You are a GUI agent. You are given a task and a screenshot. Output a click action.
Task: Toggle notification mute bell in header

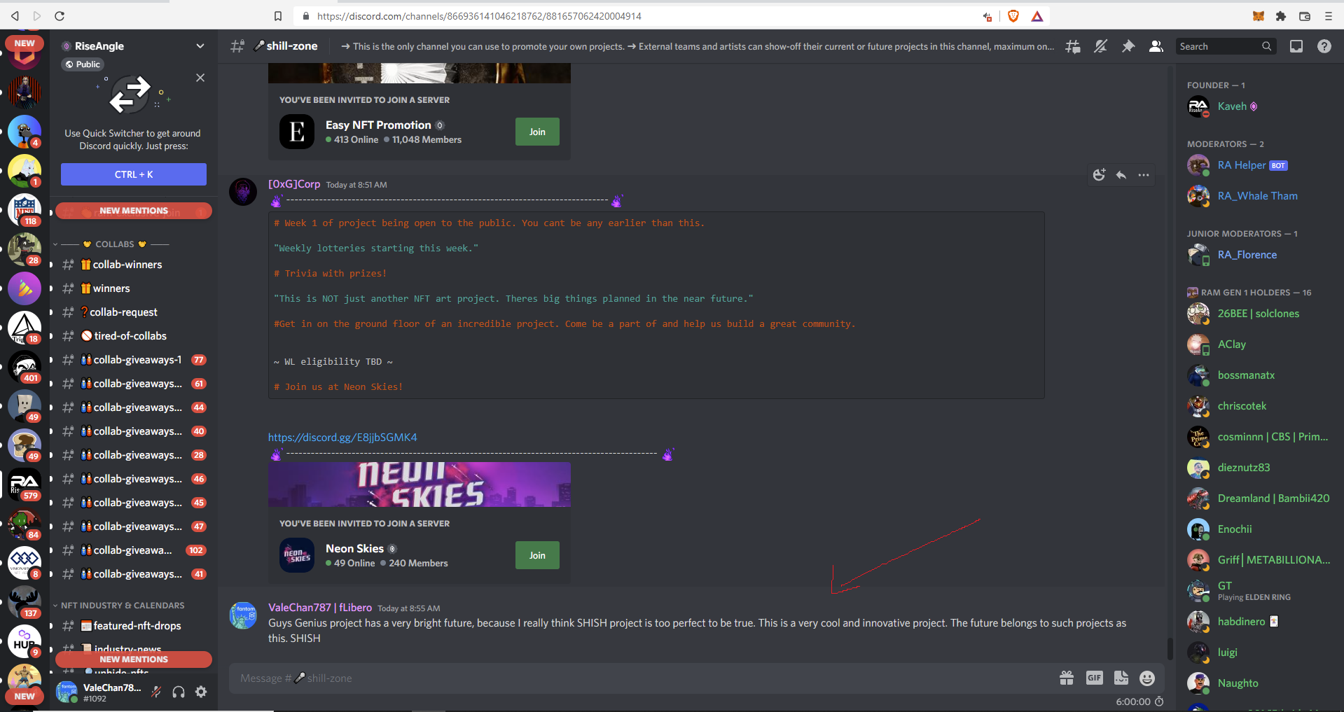click(x=1100, y=46)
